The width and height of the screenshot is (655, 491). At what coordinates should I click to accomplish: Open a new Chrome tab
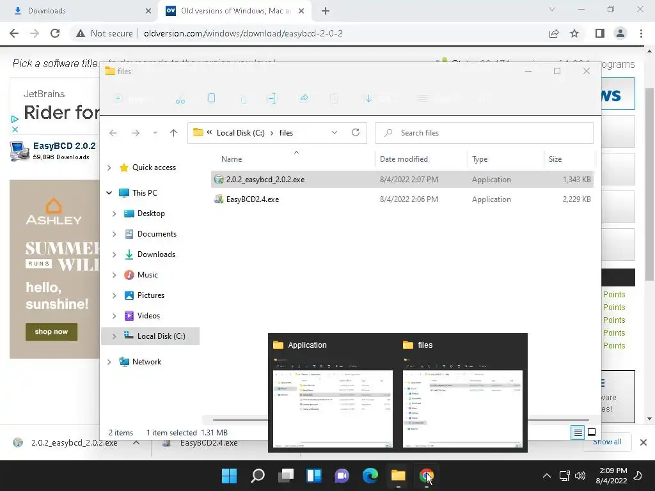point(326,11)
